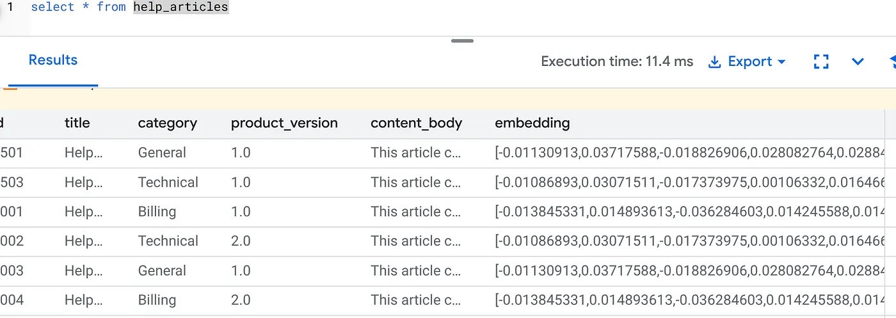Select the content_body column header
The width and height of the screenshot is (896, 318).
coord(416,123)
